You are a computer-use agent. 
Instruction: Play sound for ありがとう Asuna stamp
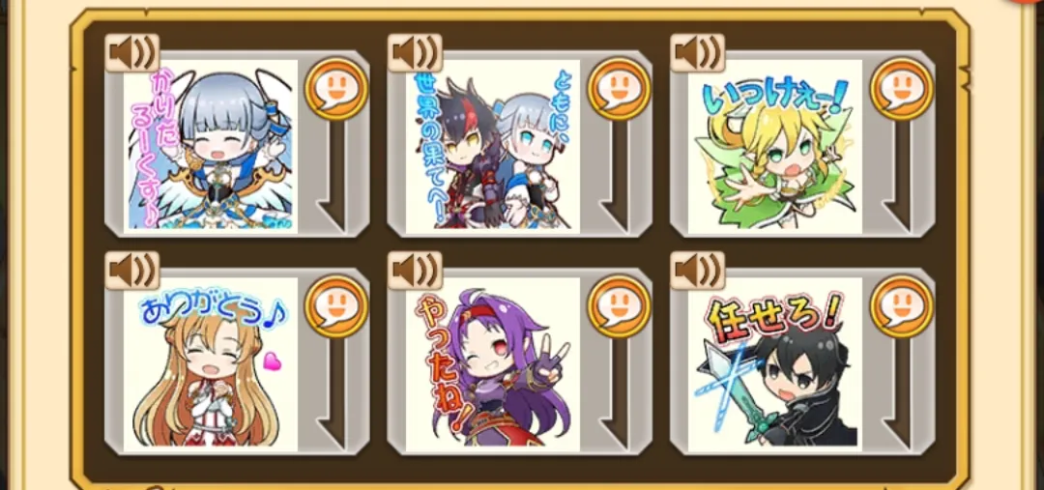(131, 271)
